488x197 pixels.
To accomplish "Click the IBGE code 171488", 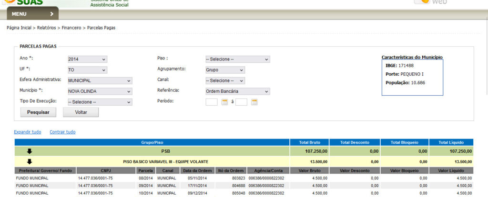I will tap(406, 66).
